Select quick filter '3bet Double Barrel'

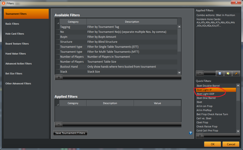point(216,86)
